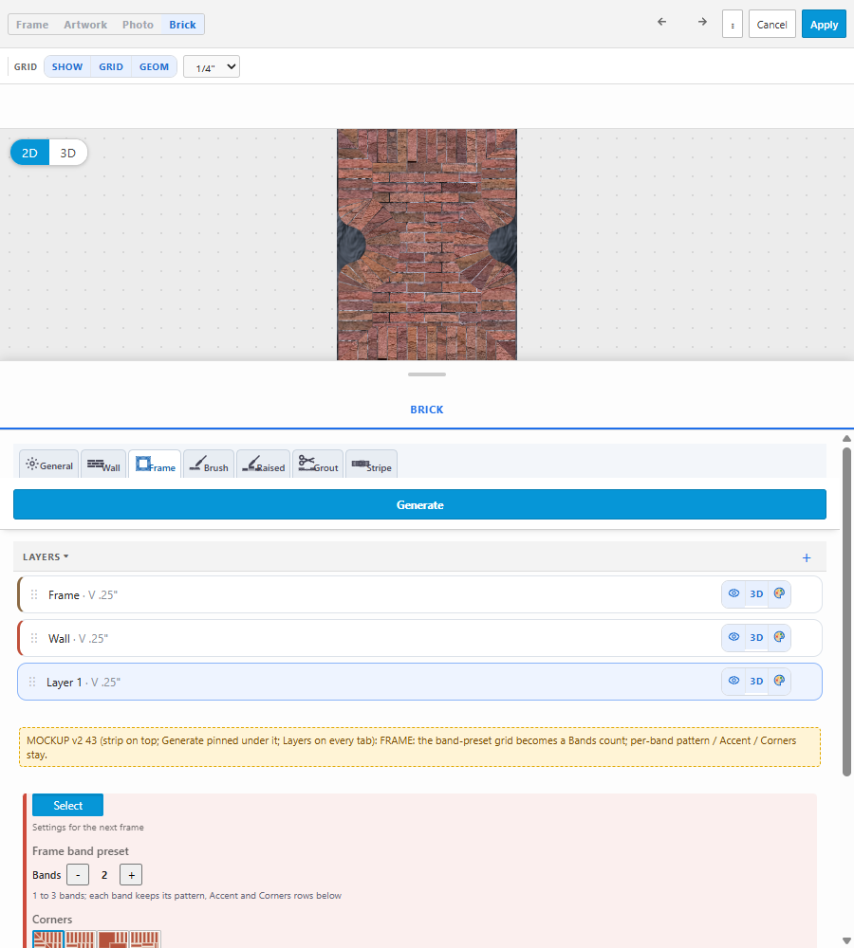
Task: Switch to the Photo tab
Action: tap(138, 25)
